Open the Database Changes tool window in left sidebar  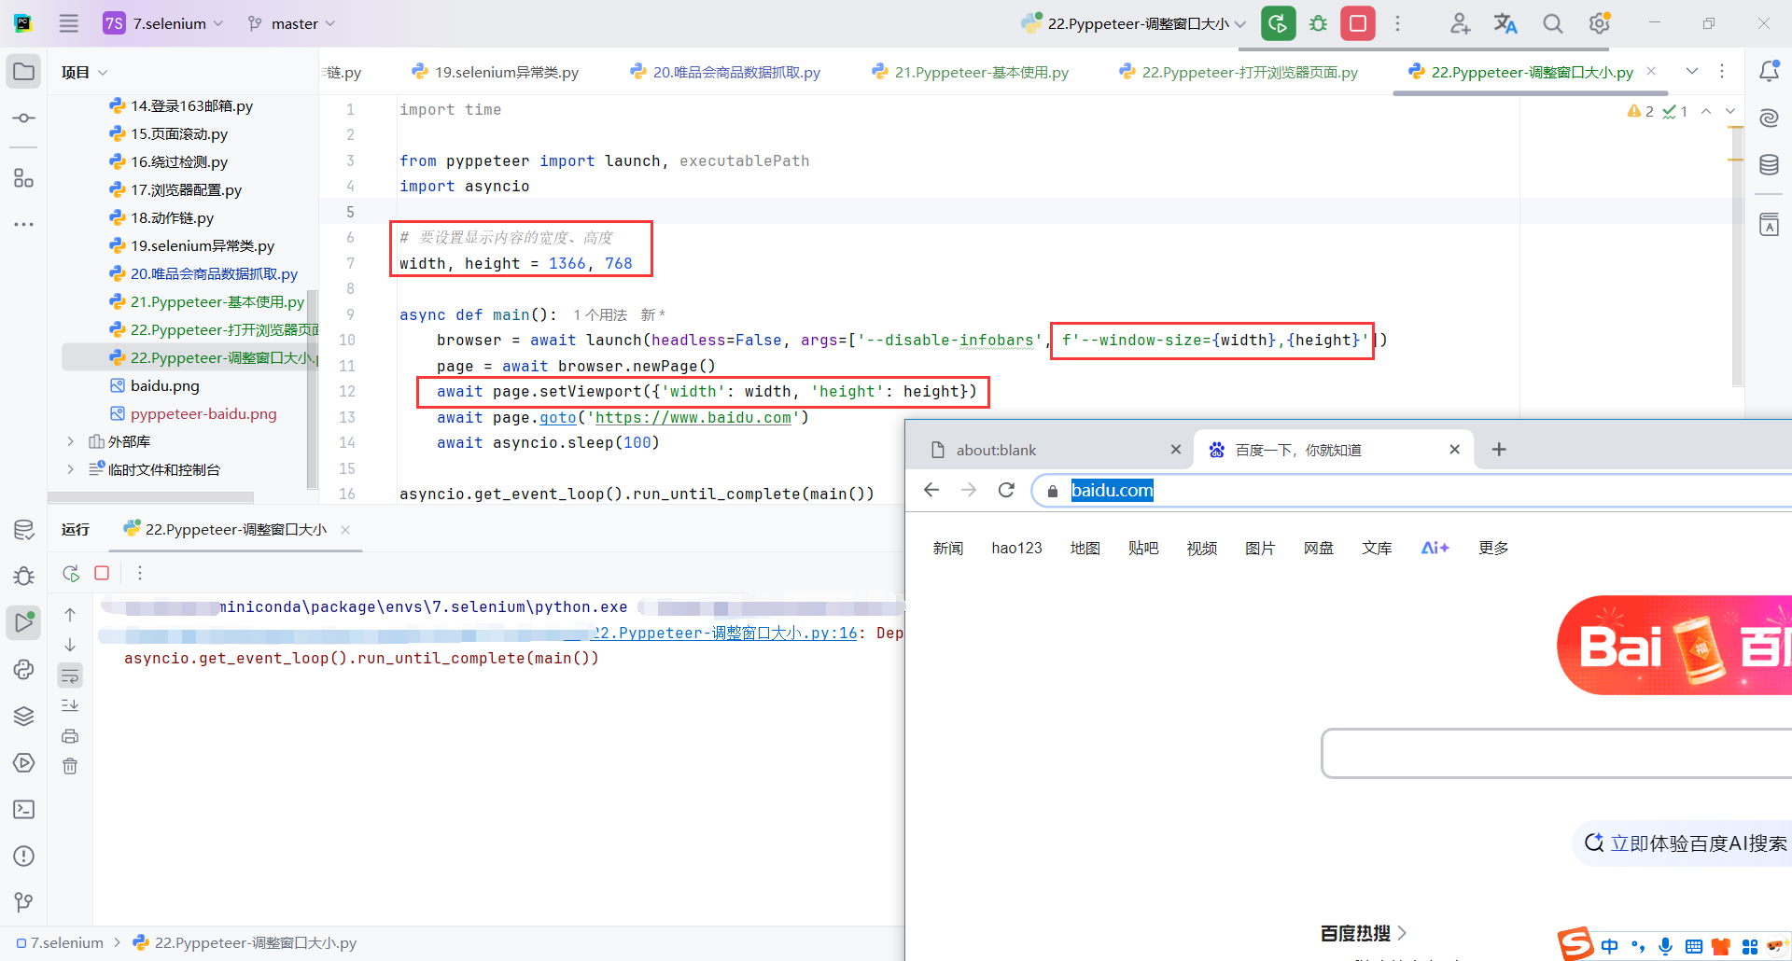pyautogui.click(x=24, y=530)
